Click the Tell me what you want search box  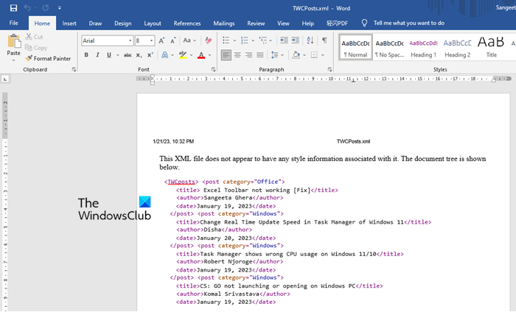408,23
